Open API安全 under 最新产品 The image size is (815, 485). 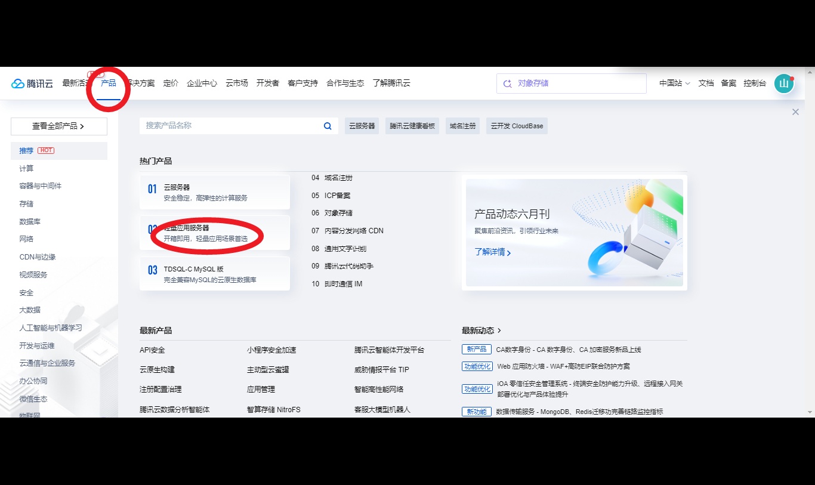tap(152, 350)
